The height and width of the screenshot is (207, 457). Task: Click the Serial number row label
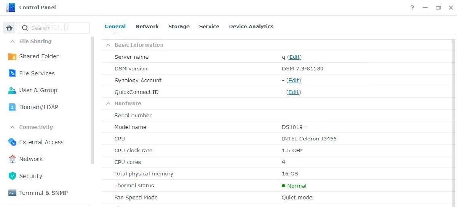pos(133,115)
